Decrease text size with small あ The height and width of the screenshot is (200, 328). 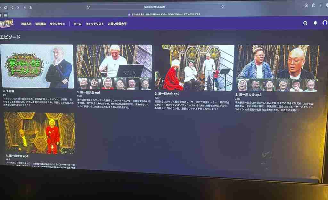click(25, 8)
